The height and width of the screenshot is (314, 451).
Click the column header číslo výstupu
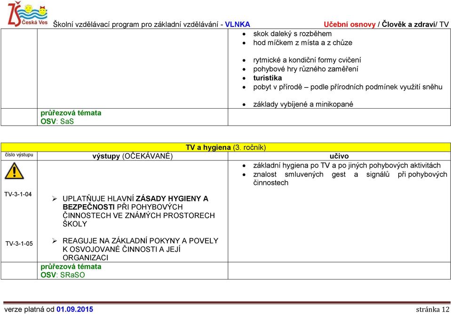coord(19,155)
